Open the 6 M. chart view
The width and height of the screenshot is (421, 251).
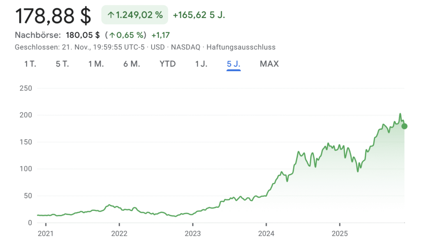pos(132,64)
